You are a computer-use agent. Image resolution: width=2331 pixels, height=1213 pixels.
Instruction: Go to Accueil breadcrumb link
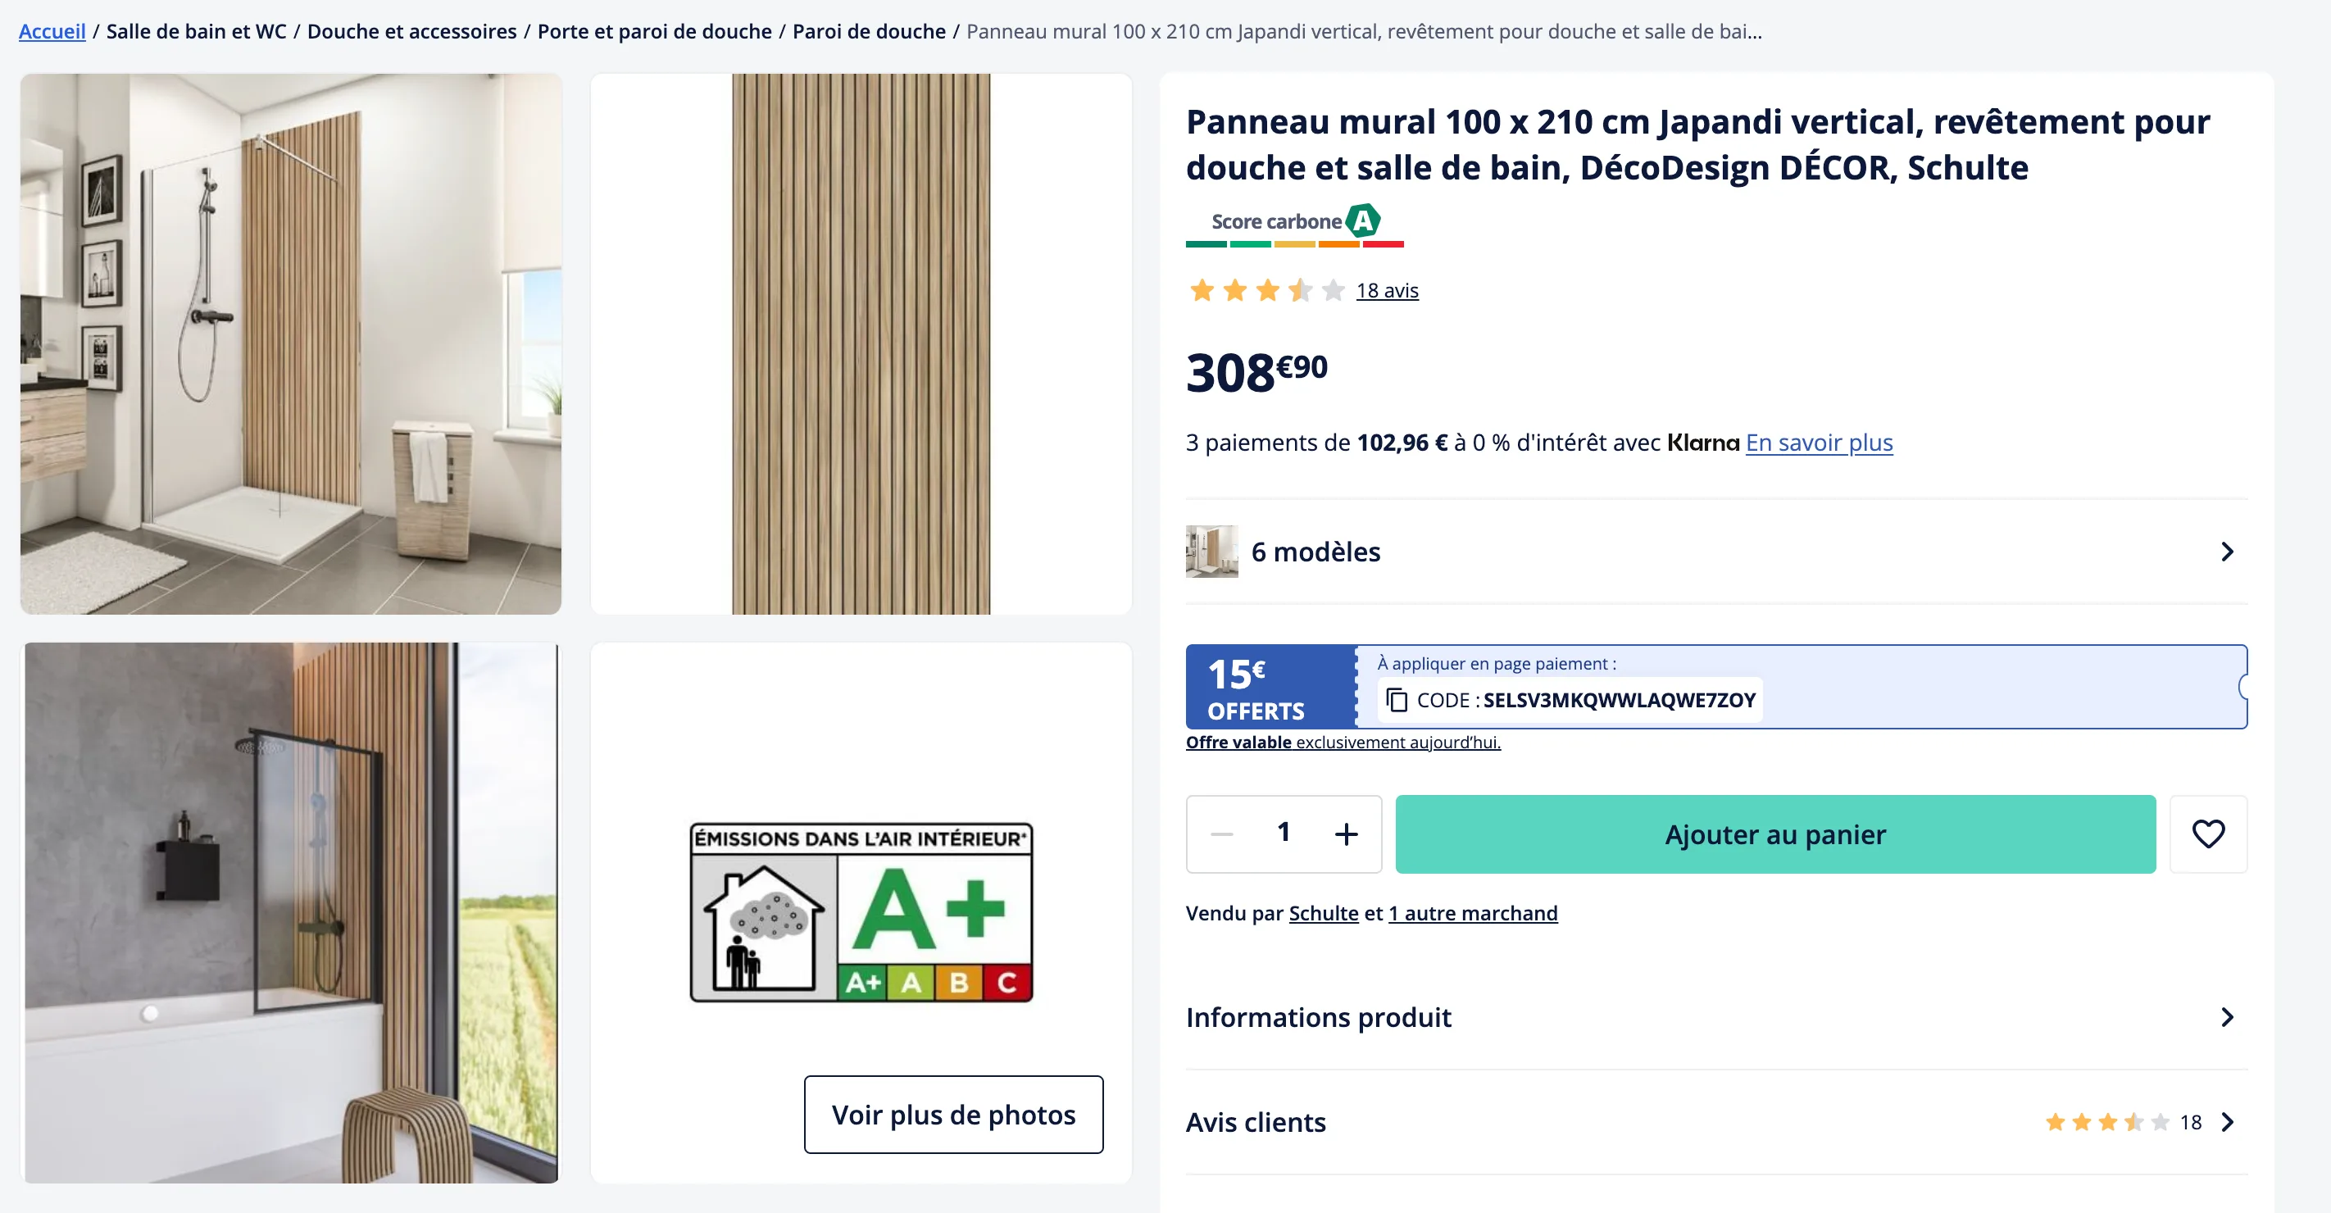pyautogui.click(x=52, y=31)
